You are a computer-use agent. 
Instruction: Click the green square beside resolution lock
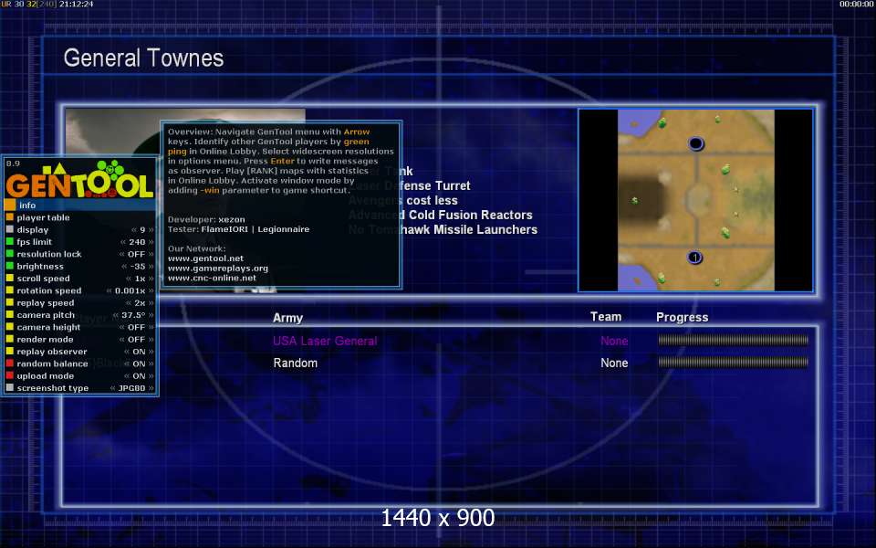pos(9,254)
